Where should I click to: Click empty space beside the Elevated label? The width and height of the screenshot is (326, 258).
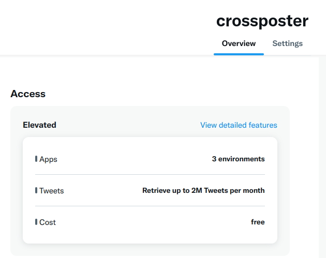point(124,125)
